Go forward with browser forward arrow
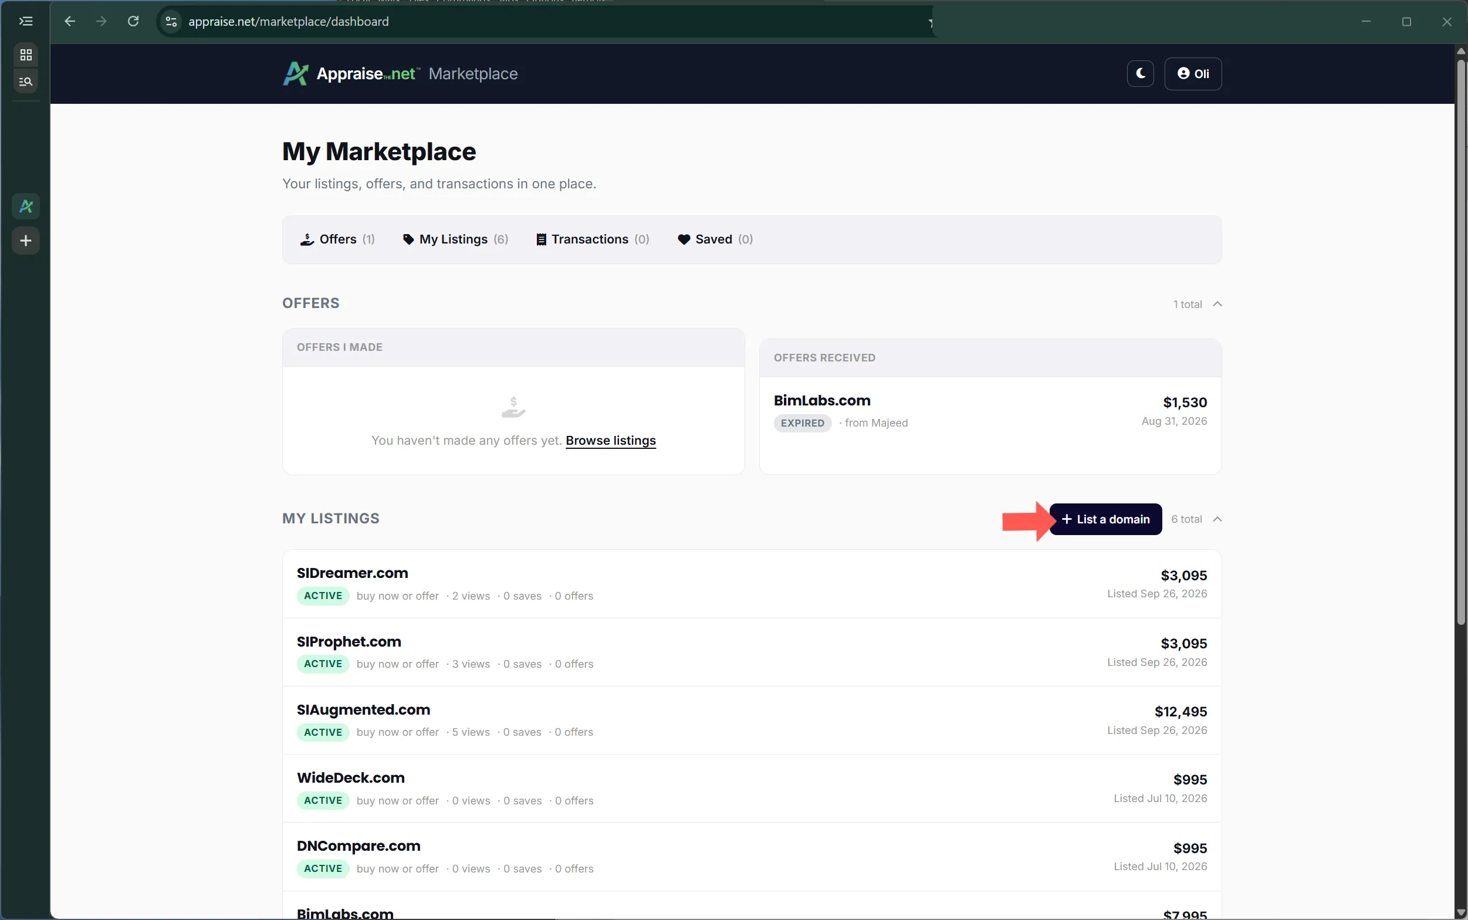Viewport: 1468px width, 920px height. coord(102,21)
